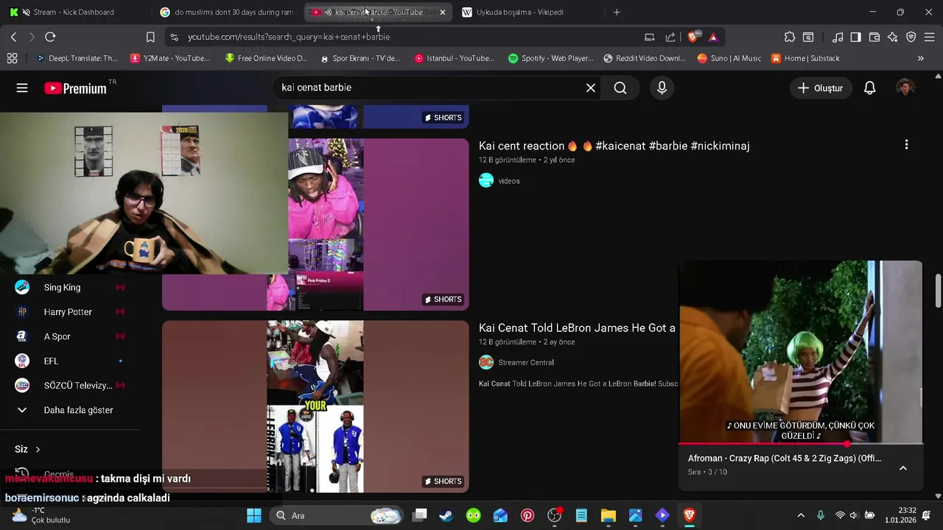This screenshot has width=943, height=530.
Task: Bookmark this page via bookmark icon
Action: pyautogui.click(x=150, y=37)
